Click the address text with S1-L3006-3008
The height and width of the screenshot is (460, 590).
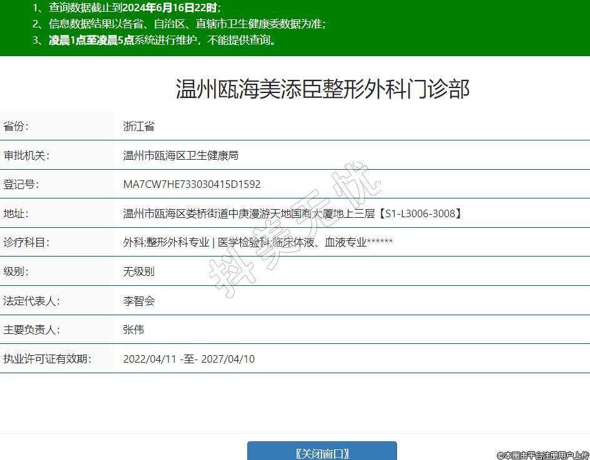(292, 213)
